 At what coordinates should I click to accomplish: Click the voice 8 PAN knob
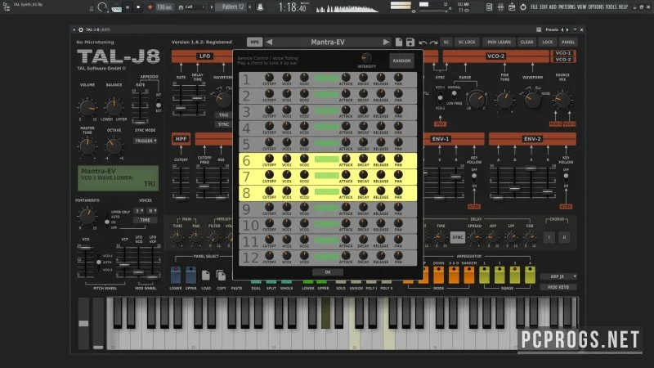398,191
